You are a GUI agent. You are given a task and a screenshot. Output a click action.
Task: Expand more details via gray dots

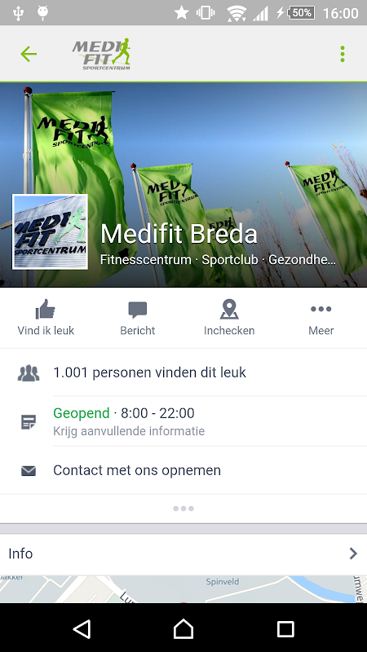click(x=183, y=509)
